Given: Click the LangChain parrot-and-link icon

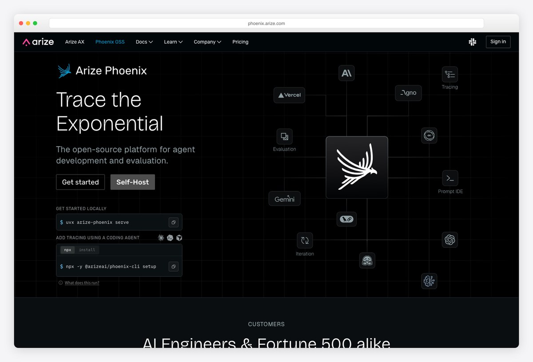Looking at the screenshot, I should click(346, 219).
